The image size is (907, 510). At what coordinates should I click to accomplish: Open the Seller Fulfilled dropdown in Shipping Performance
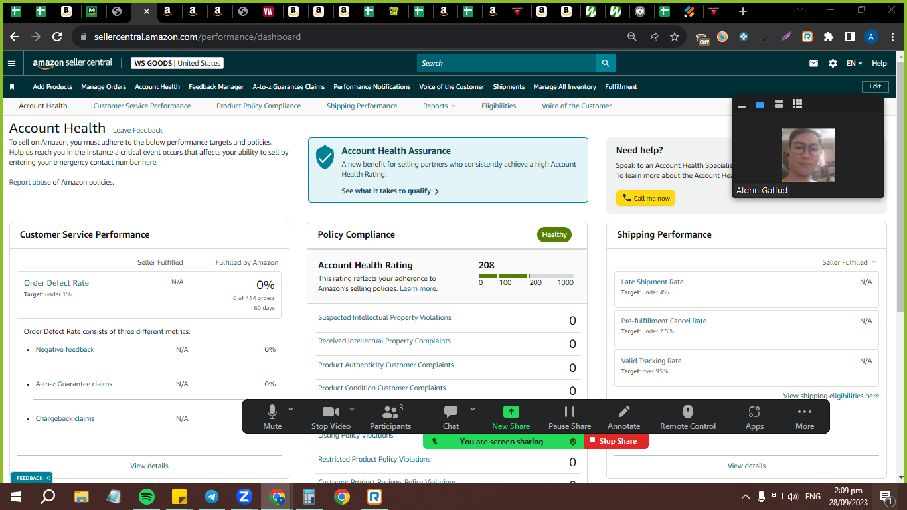tap(849, 262)
